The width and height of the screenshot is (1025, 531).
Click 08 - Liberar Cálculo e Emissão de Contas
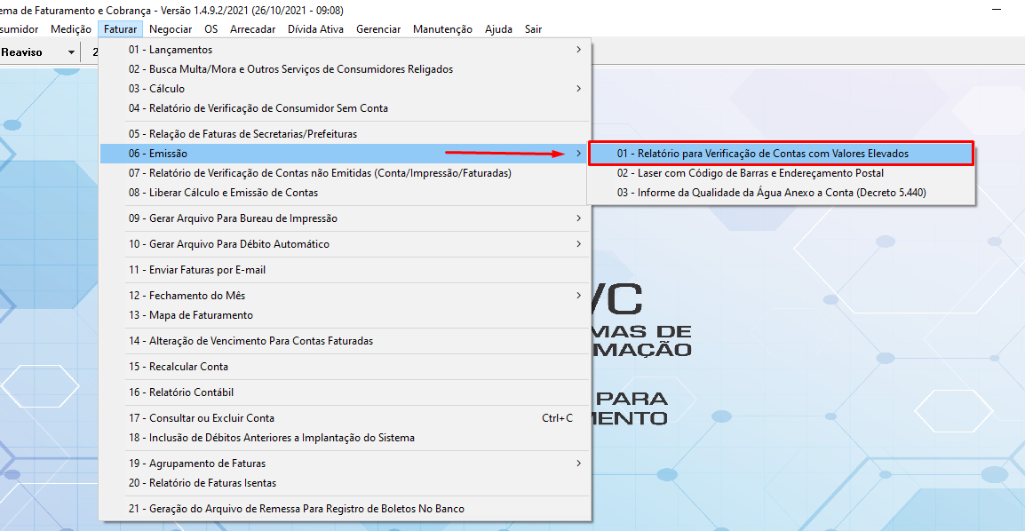point(223,193)
